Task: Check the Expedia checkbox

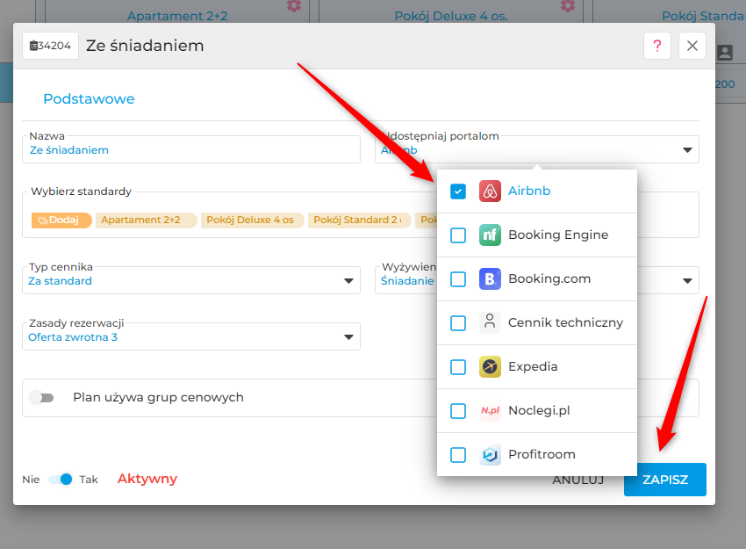Action: 457,367
